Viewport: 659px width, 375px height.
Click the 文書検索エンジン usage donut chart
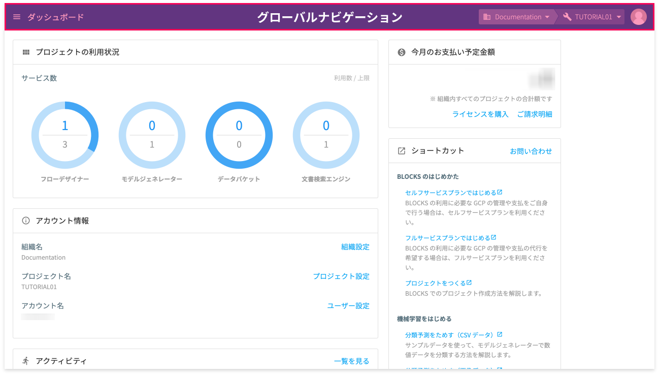[326, 135]
